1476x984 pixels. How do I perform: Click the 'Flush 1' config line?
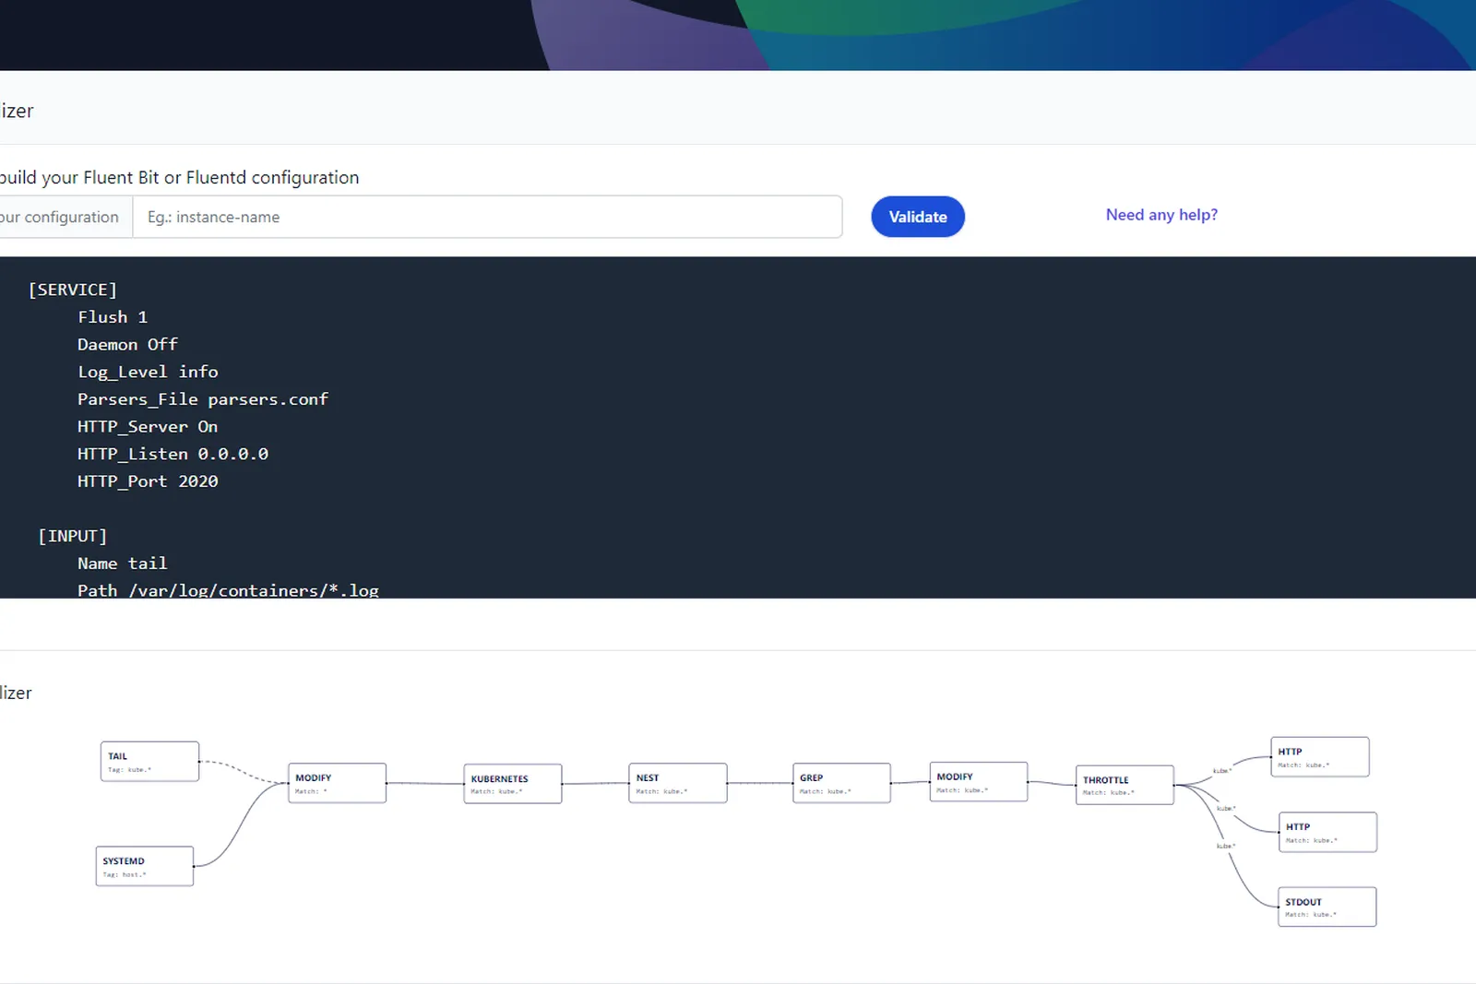pyautogui.click(x=113, y=317)
